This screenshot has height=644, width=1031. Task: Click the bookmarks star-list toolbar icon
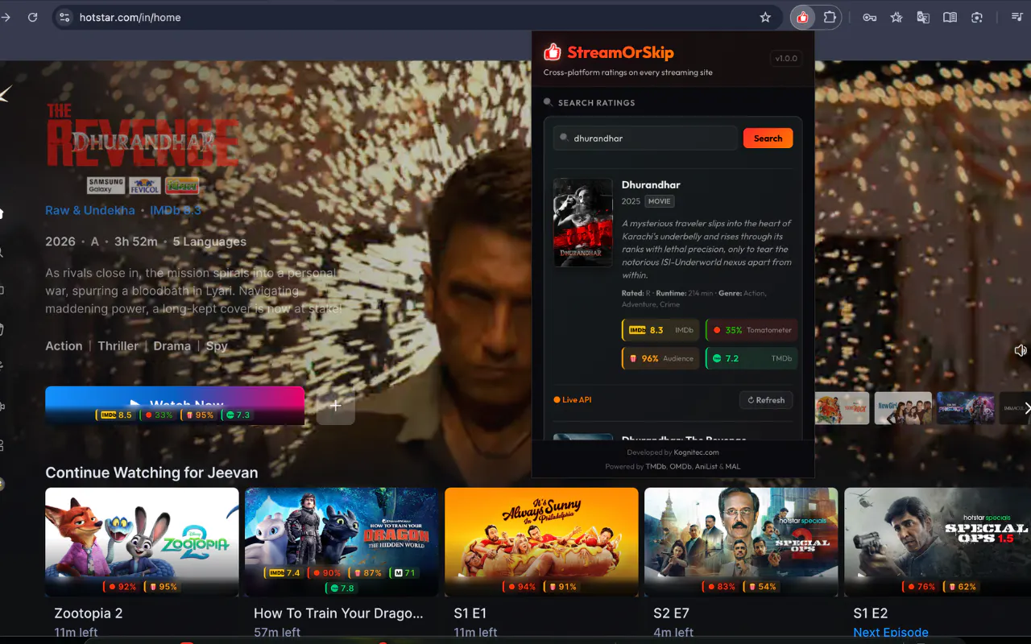tap(896, 18)
